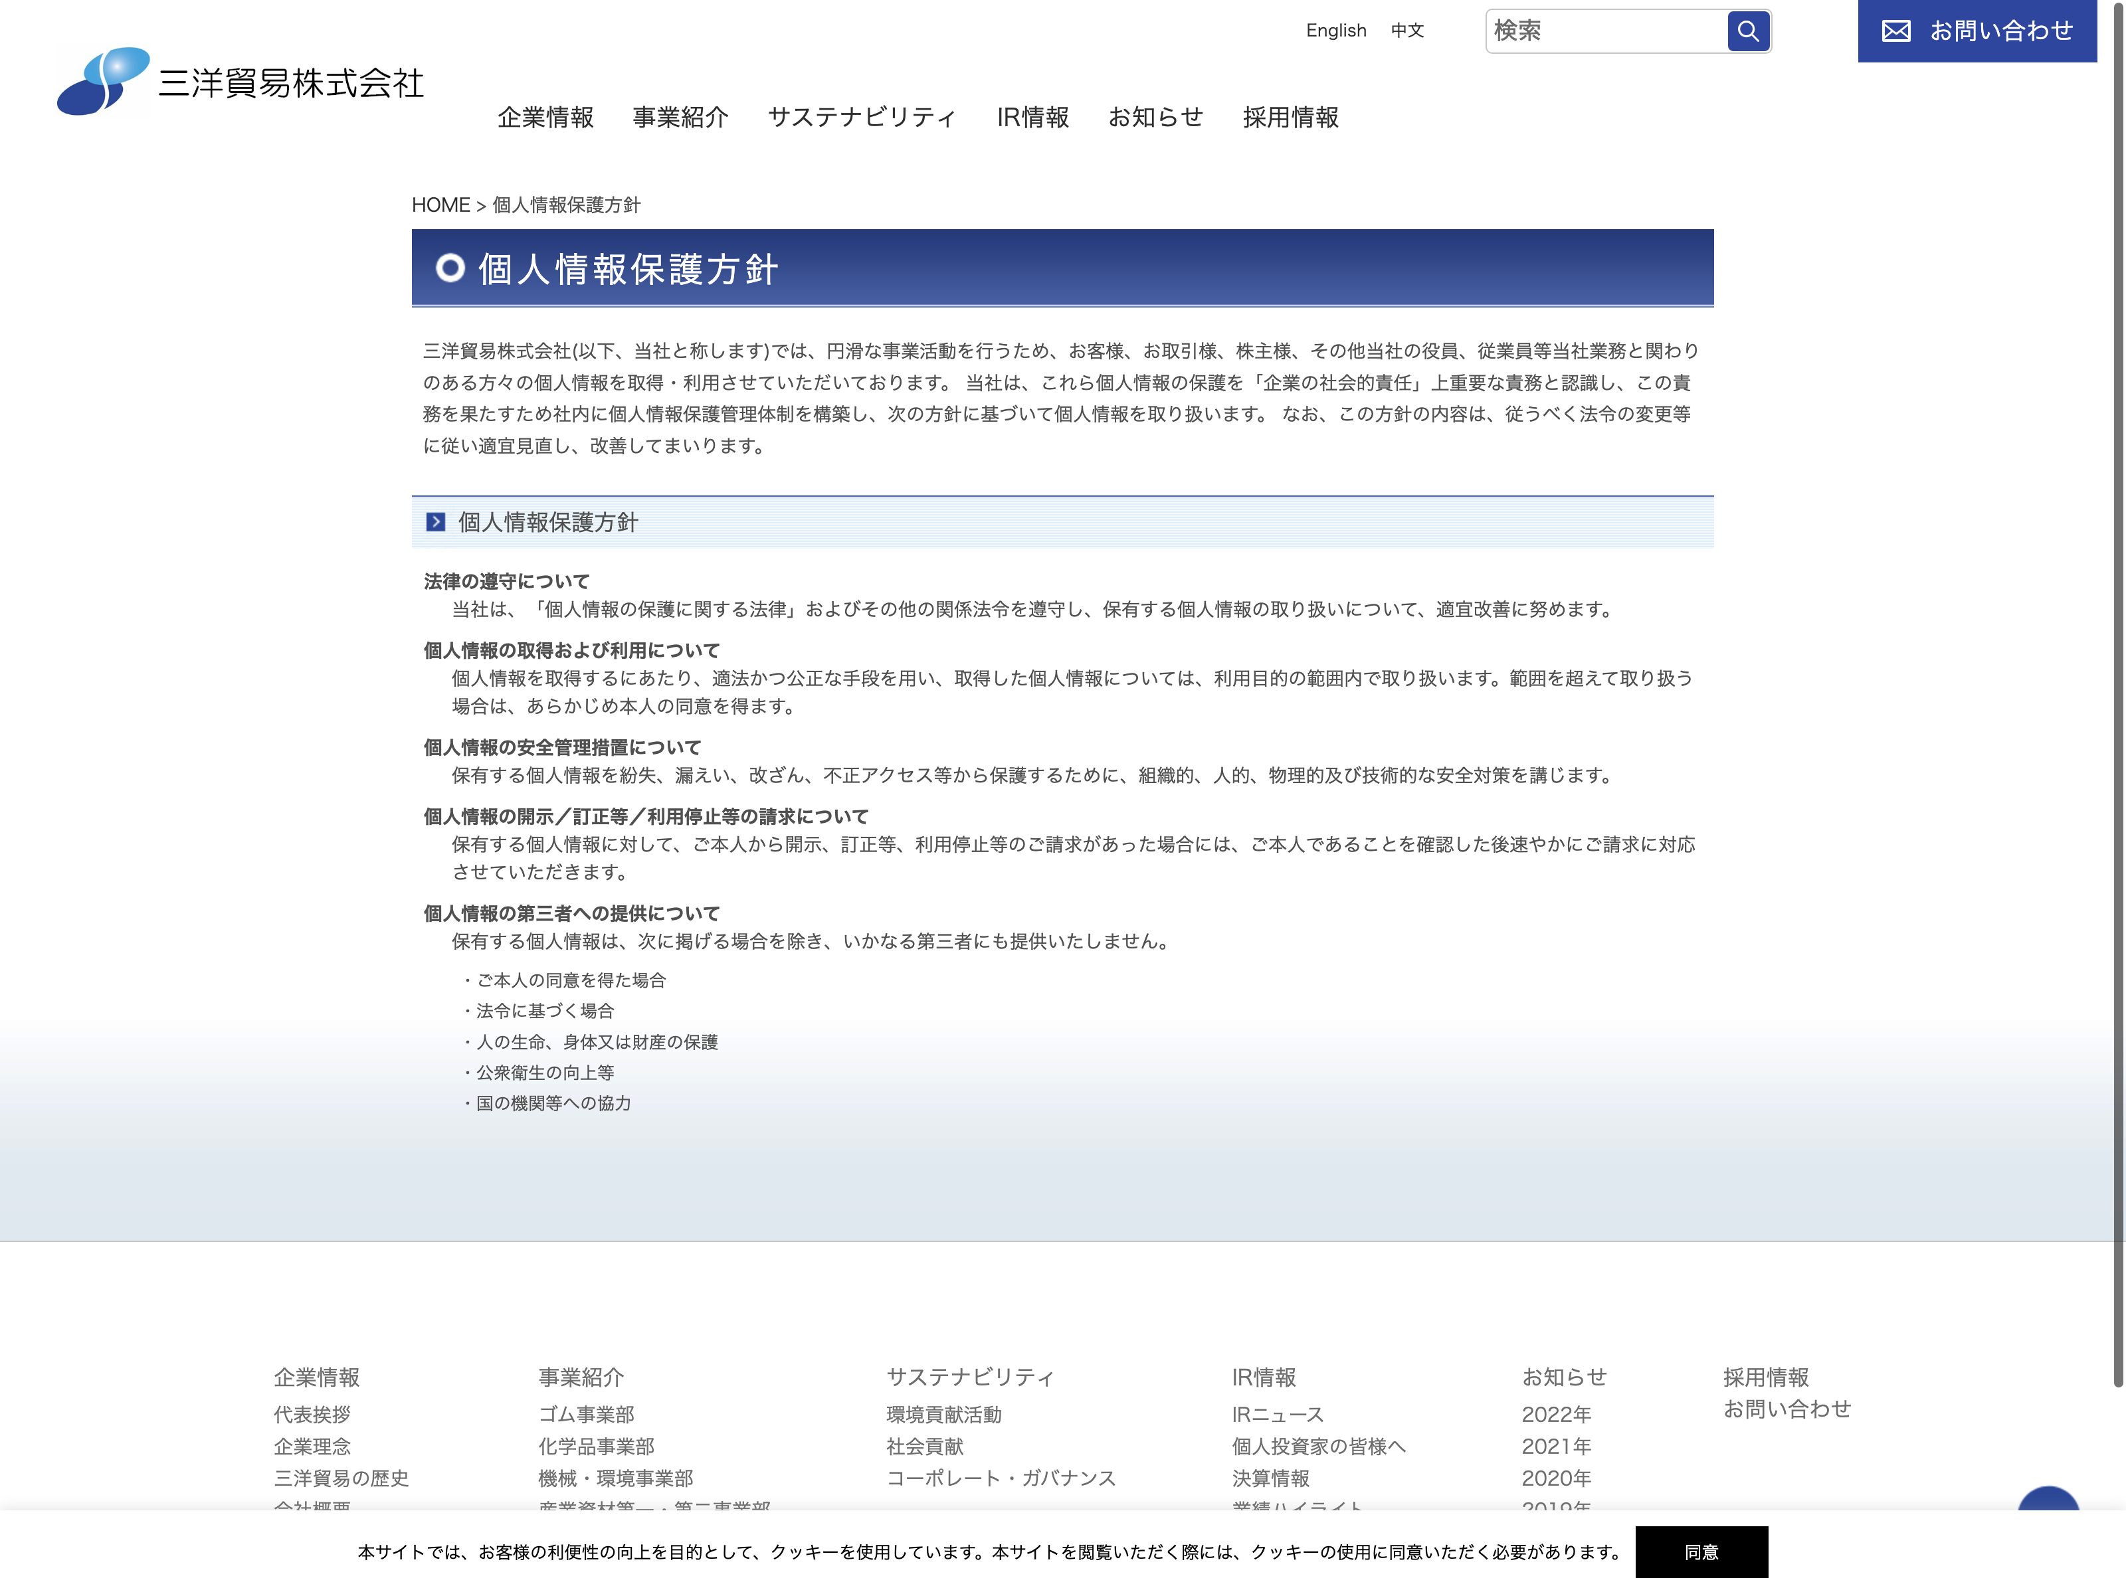
Task: Open the IR情報 navigation item
Action: 1032,117
